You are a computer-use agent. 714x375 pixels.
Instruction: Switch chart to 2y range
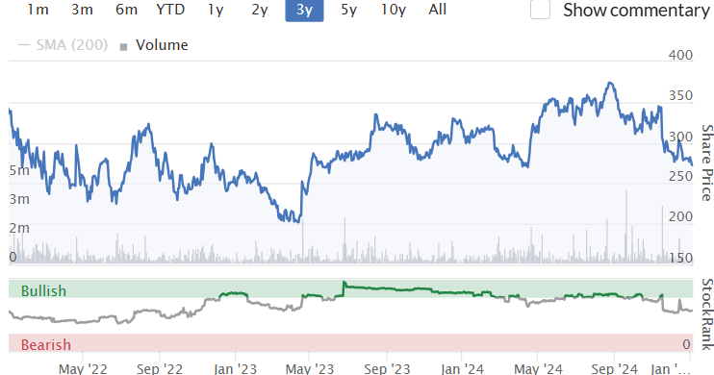coord(260,9)
